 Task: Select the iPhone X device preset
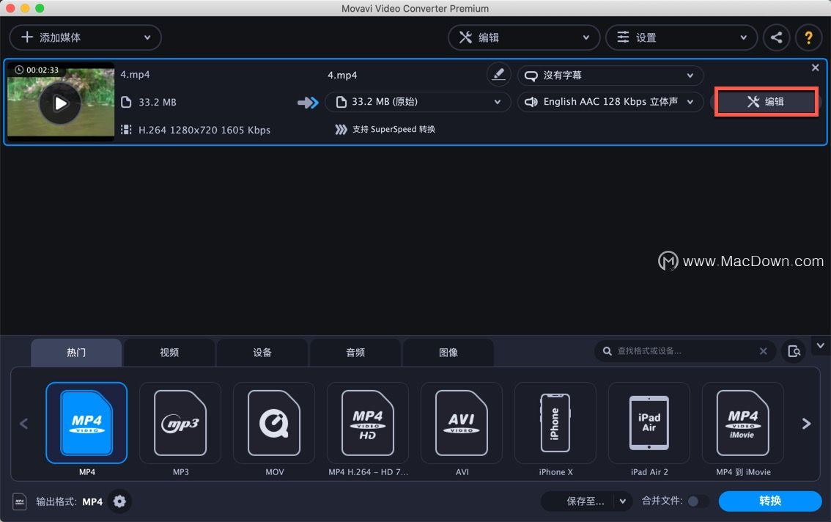point(555,423)
